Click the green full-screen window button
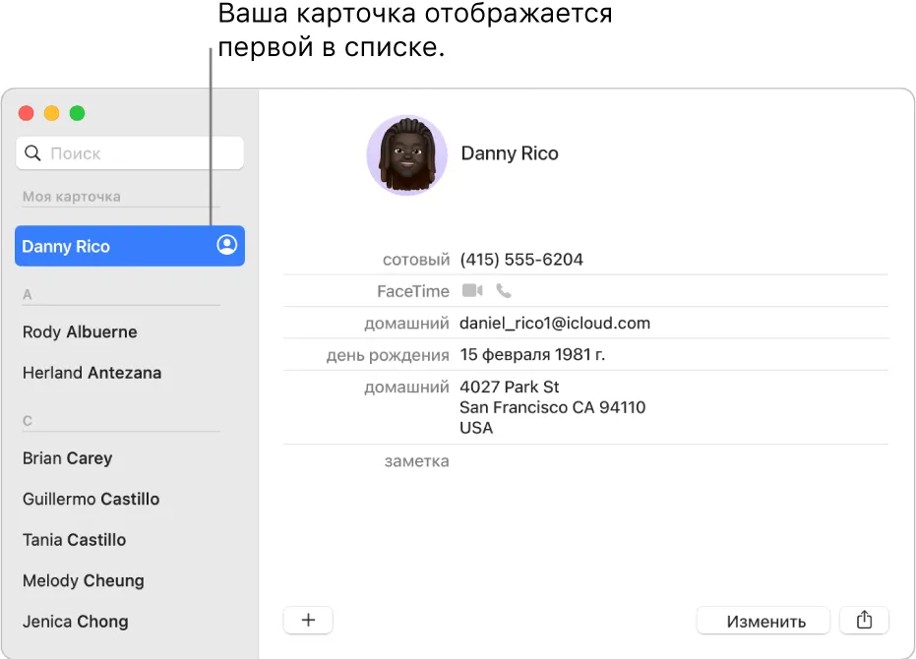The width and height of the screenshot is (916, 659). [x=77, y=113]
